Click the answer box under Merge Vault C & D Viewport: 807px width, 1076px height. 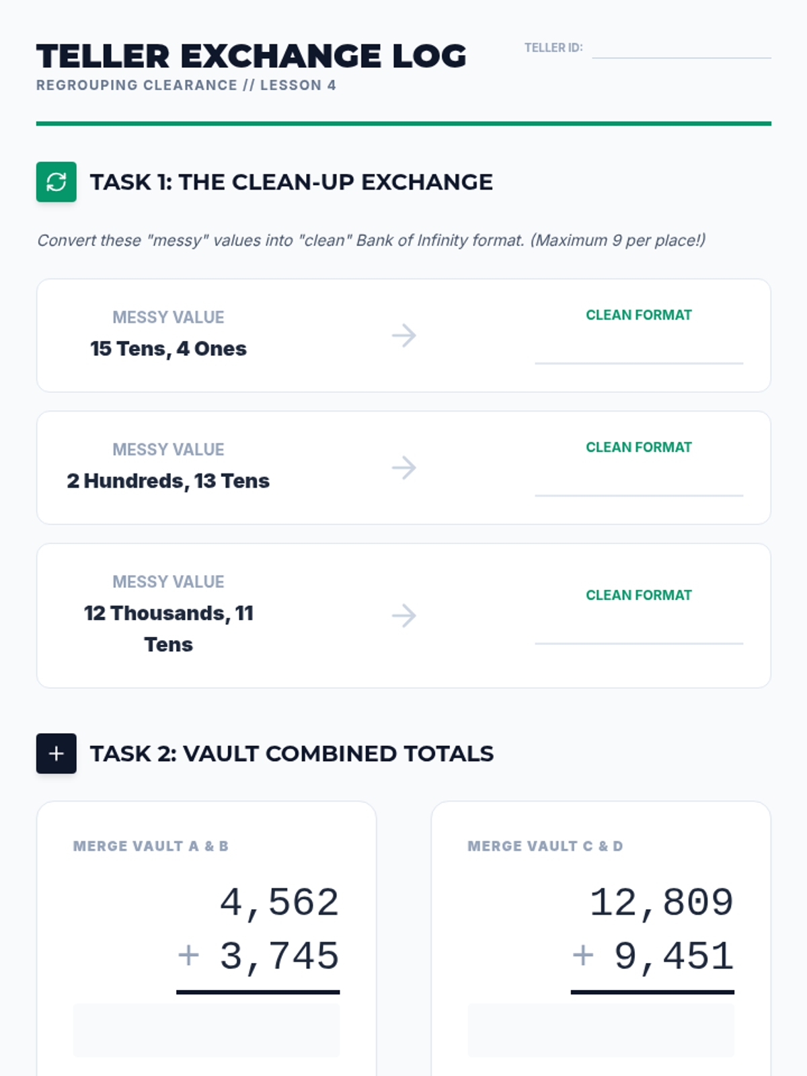(601, 1030)
